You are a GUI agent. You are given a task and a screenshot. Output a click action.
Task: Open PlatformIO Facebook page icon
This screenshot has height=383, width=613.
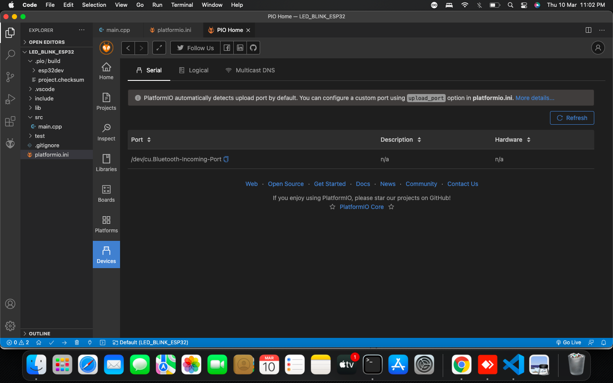click(x=227, y=48)
